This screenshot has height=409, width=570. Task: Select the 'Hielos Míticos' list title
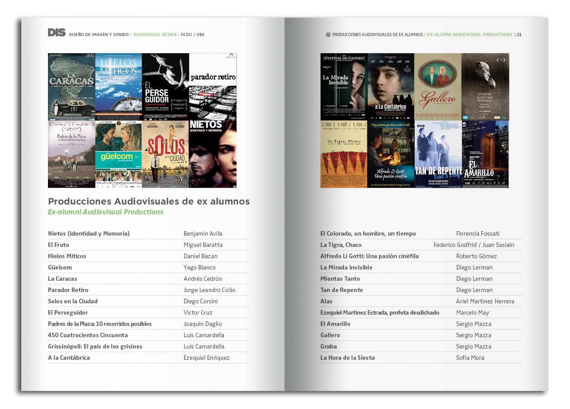(67, 256)
